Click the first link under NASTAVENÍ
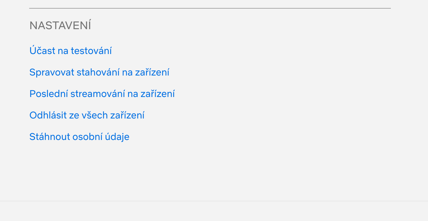 coord(70,51)
